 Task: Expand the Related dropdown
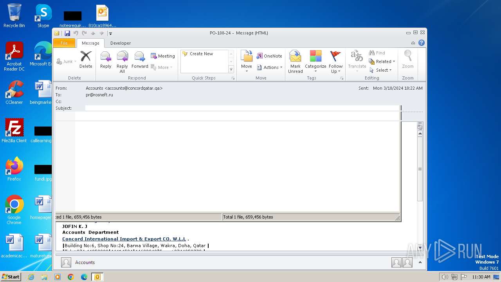[x=382, y=61]
